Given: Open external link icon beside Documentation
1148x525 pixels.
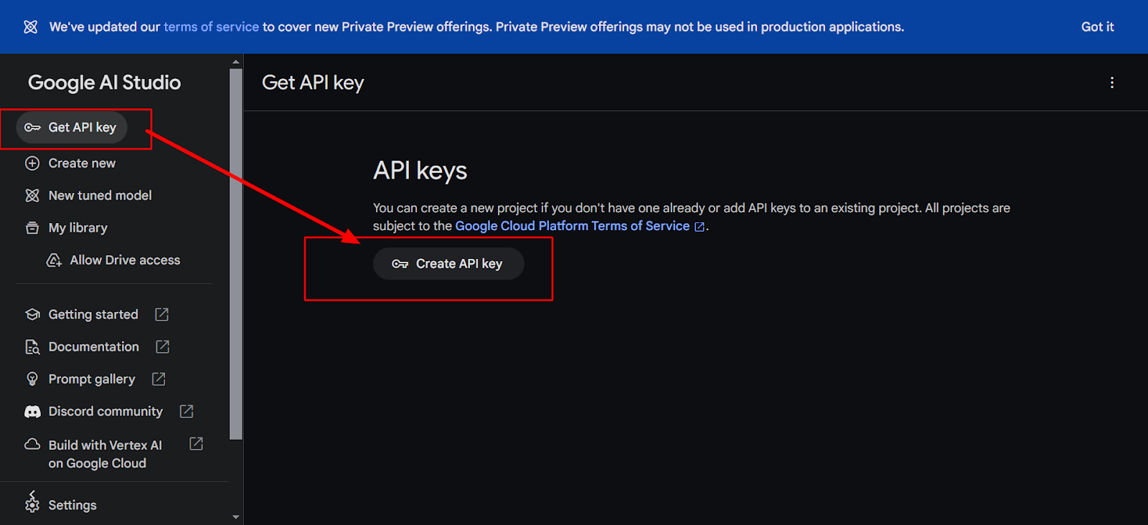Looking at the screenshot, I should [x=163, y=346].
